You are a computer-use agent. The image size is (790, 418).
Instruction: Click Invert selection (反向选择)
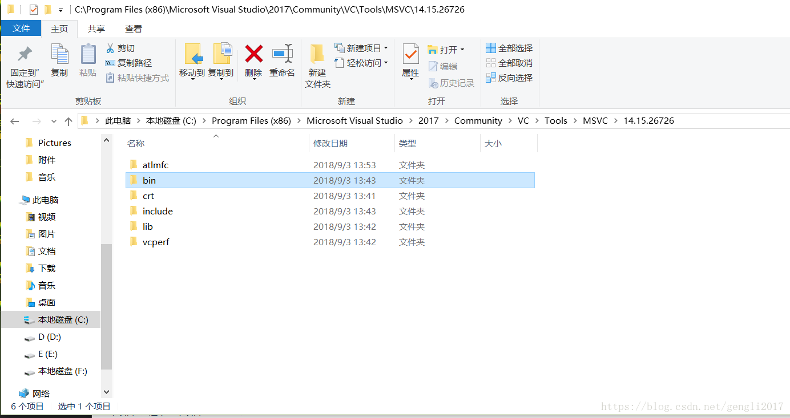[509, 78]
